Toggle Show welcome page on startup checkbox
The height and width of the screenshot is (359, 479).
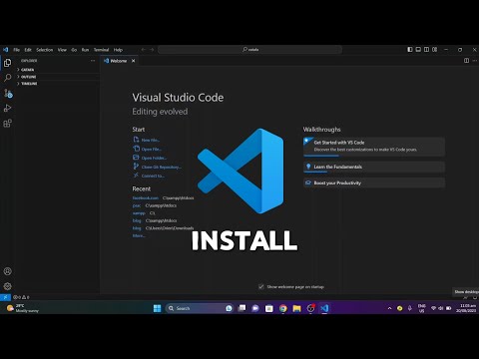tap(261, 286)
